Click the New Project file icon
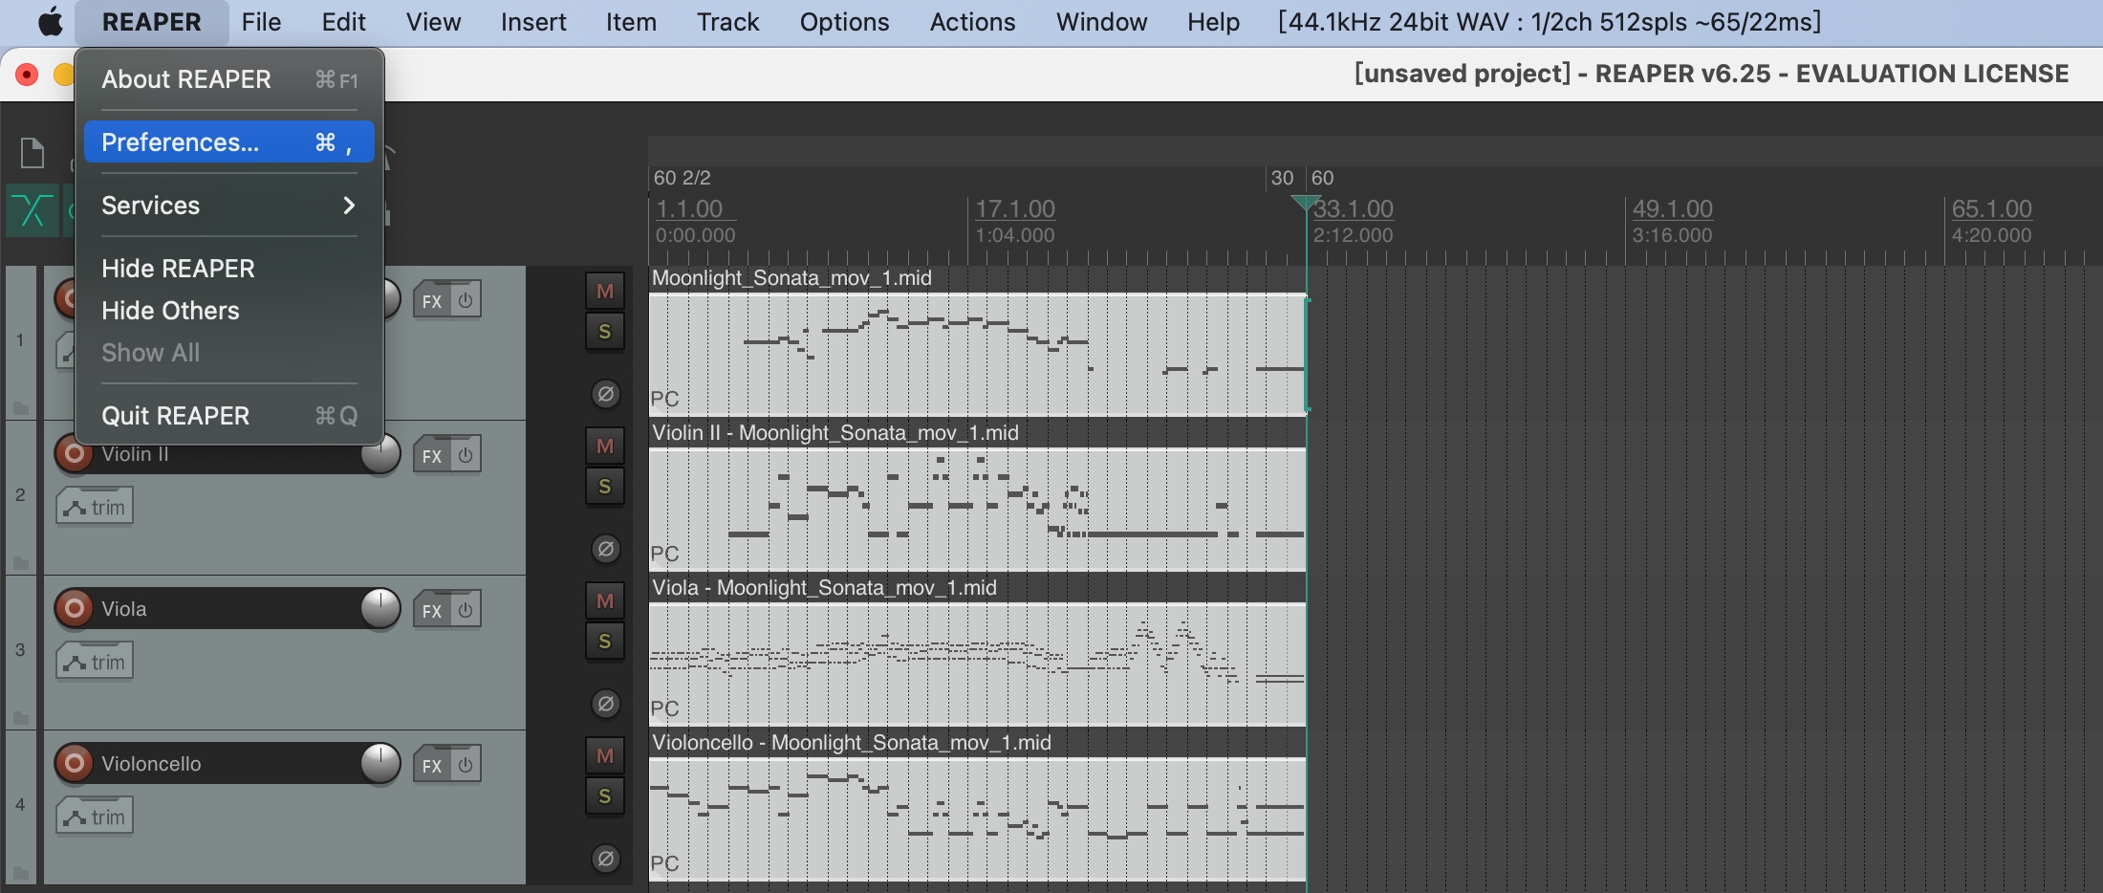This screenshot has width=2103, height=893. (33, 153)
